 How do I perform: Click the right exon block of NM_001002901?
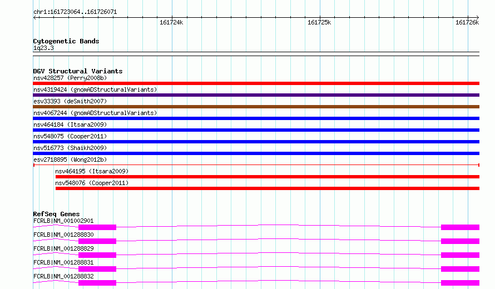[x=460, y=227]
